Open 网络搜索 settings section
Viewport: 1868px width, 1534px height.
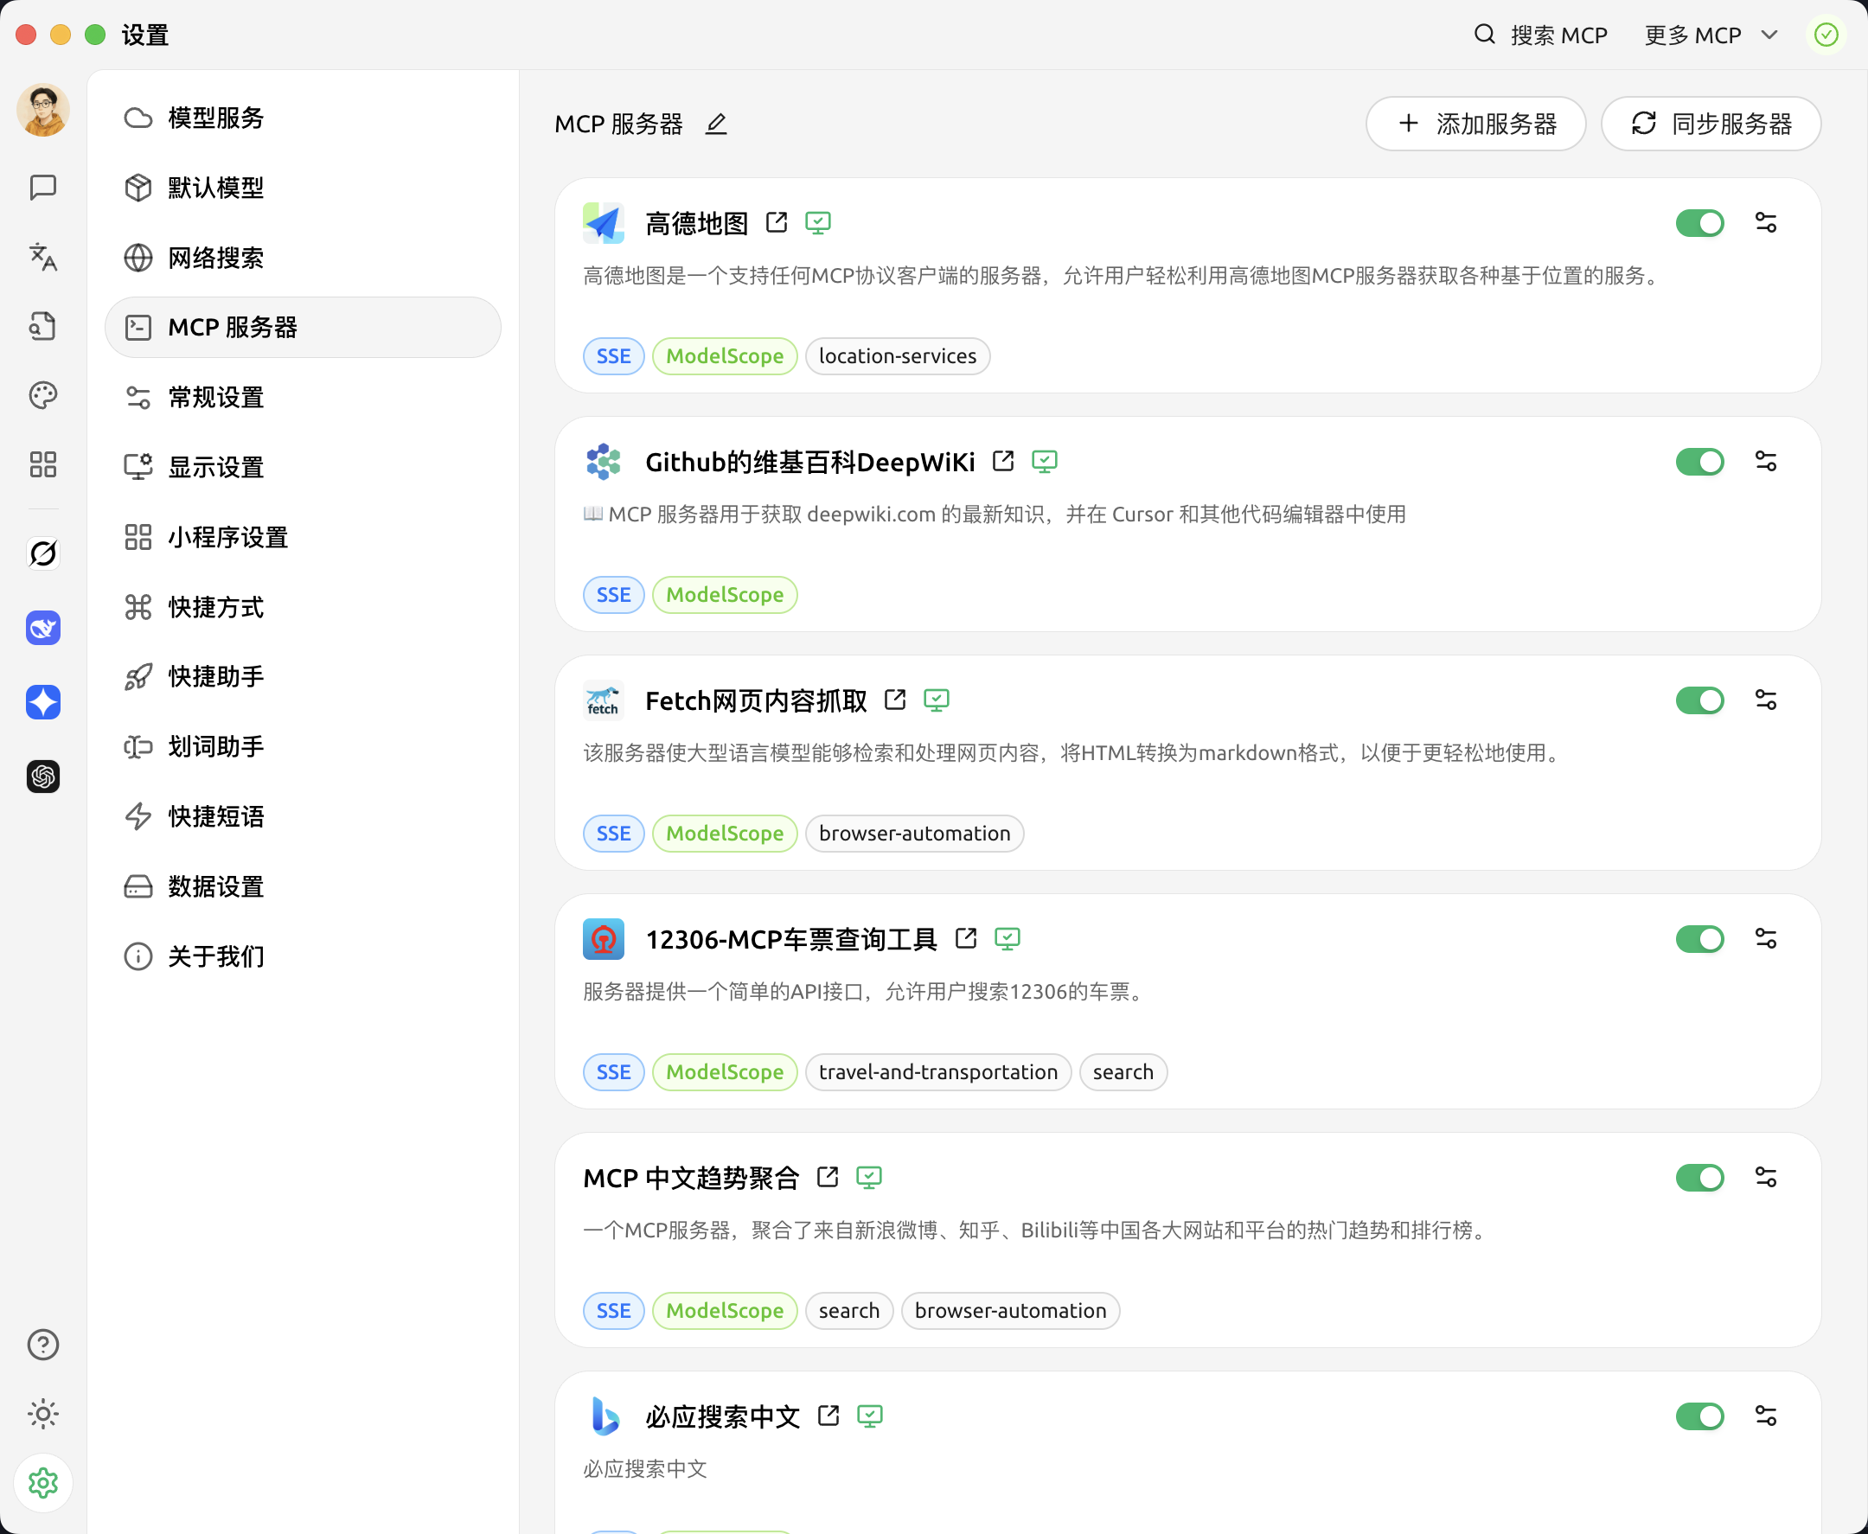coord(302,257)
